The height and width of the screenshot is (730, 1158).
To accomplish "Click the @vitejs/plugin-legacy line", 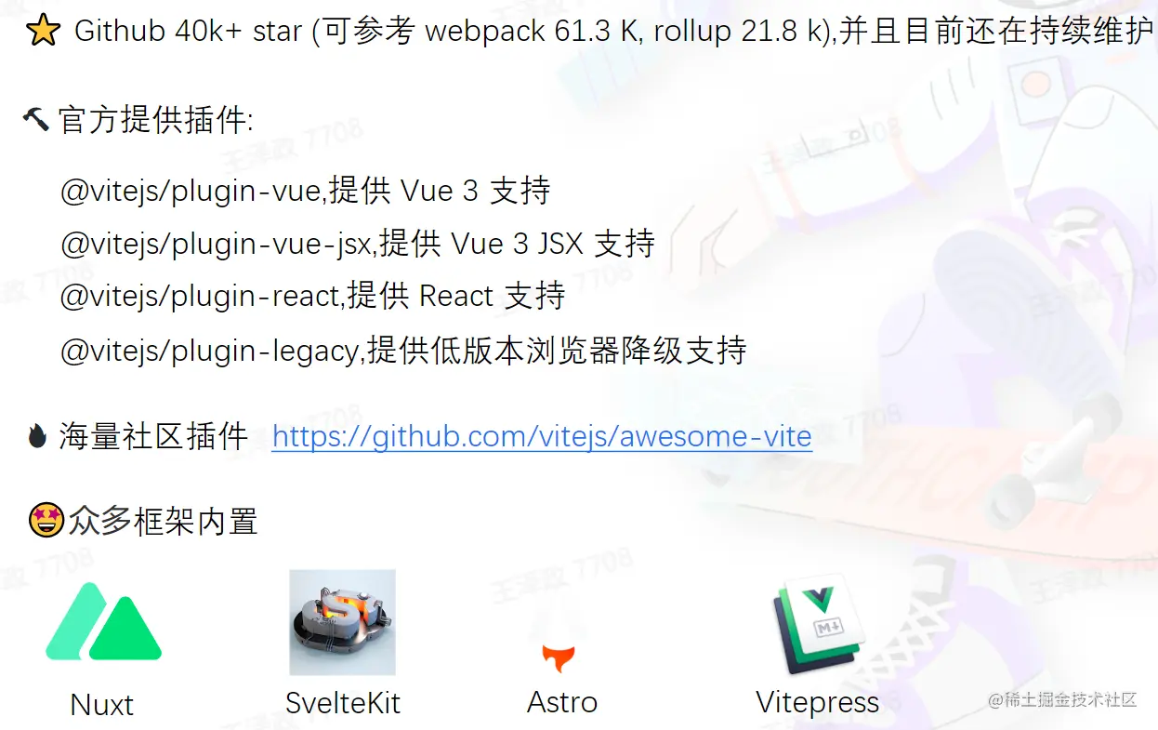I will tap(403, 351).
